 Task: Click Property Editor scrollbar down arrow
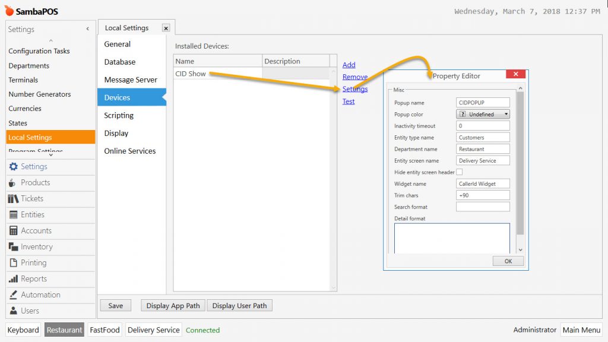click(520, 250)
